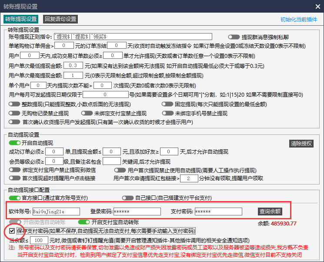This screenshot has width=324, height=262.
Task: Disable the 开启自动提现 toggle
Action: click(14, 143)
